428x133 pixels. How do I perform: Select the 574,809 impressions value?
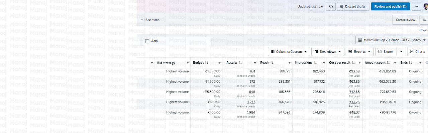pyautogui.click(x=319, y=112)
